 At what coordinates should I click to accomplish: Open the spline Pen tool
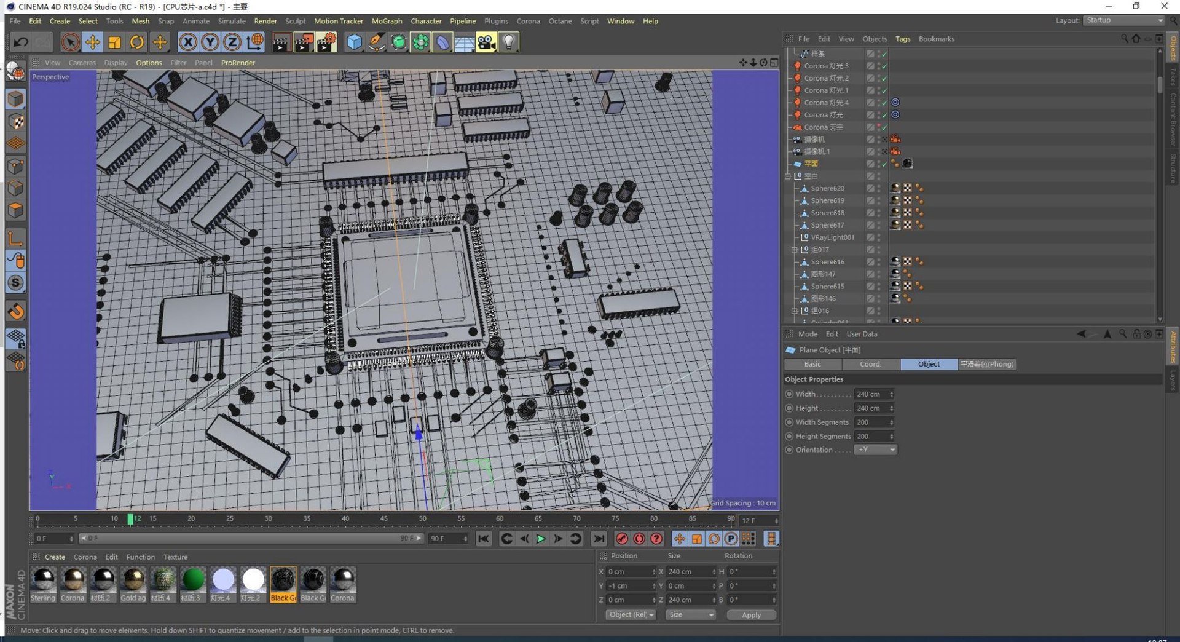(377, 42)
